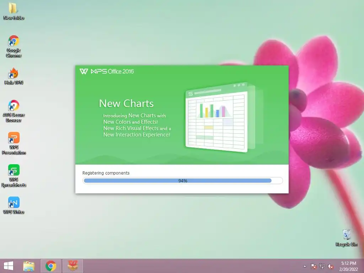Image resolution: width=364 pixels, height=273 pixels.
Task: Open the New folder desktop icon
Action: [x=14, y=11]
